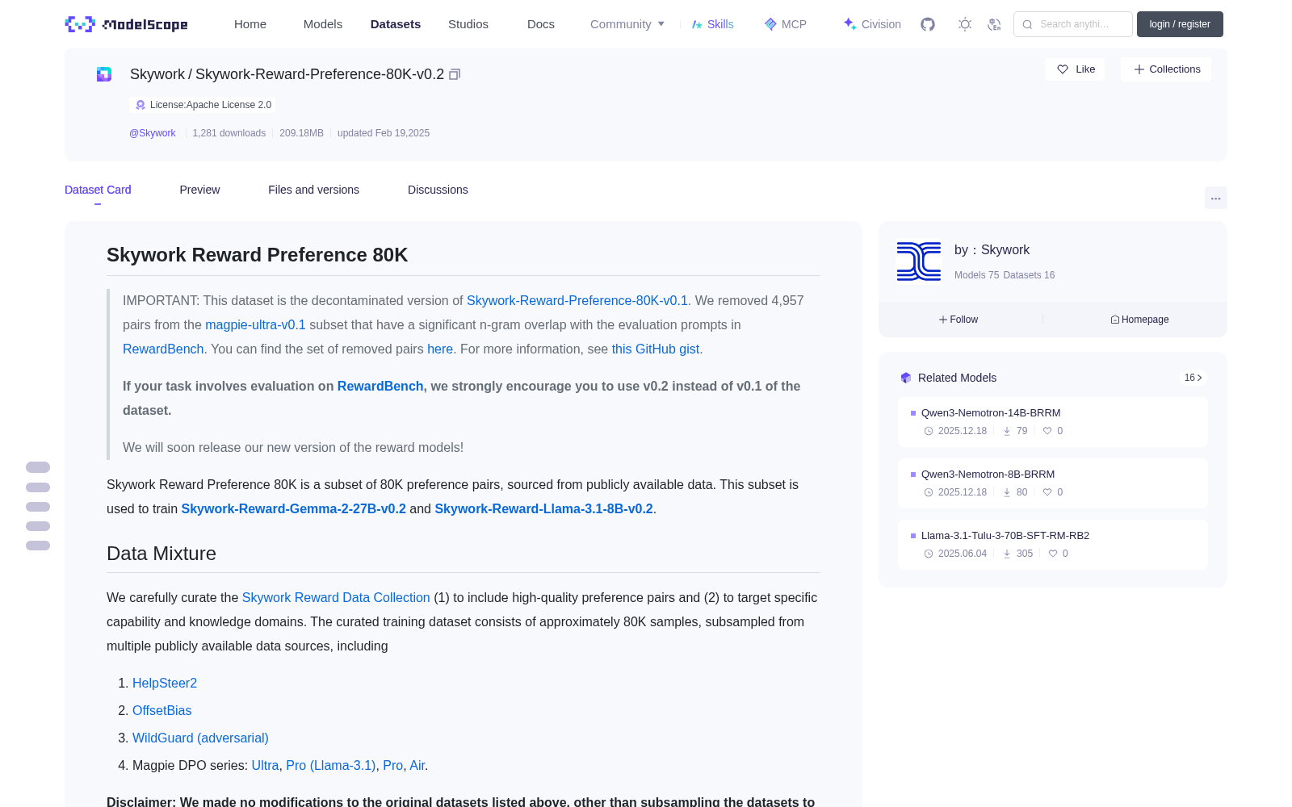Open the Docs menu item
Screen dimensions: 1292x807
click(x=541, y=24)
